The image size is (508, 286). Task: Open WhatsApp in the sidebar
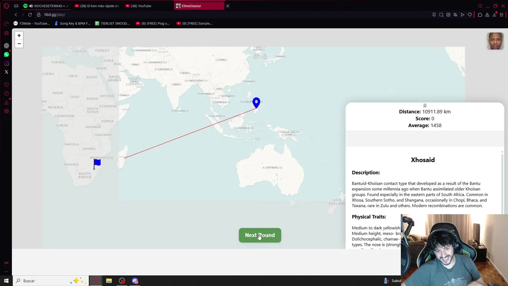point(6,54)
